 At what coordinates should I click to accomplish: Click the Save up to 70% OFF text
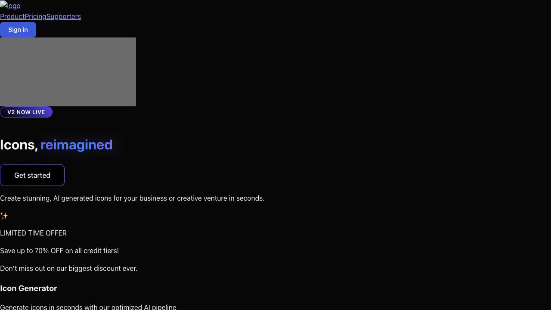(59, 251)
